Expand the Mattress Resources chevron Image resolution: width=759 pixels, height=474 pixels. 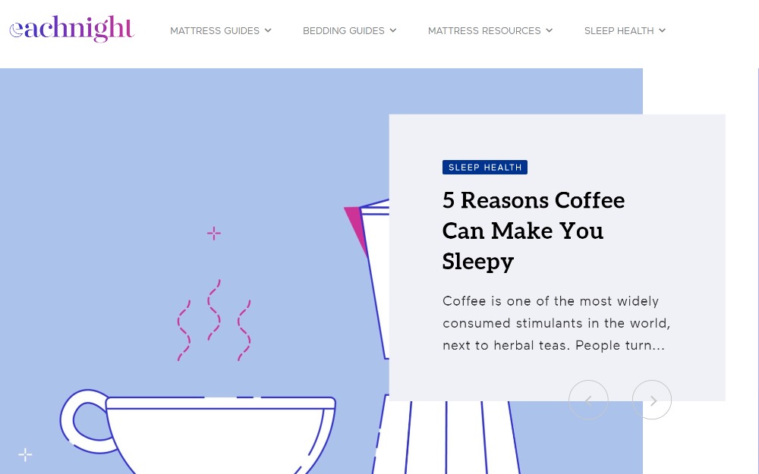tap(549, 30)
